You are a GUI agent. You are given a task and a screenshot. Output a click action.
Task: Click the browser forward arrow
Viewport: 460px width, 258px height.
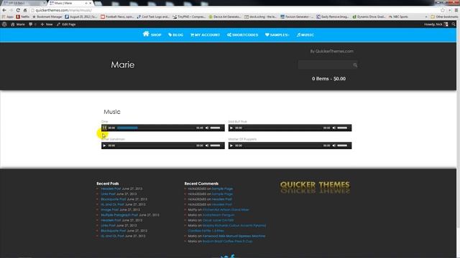(x=11, y=10)
